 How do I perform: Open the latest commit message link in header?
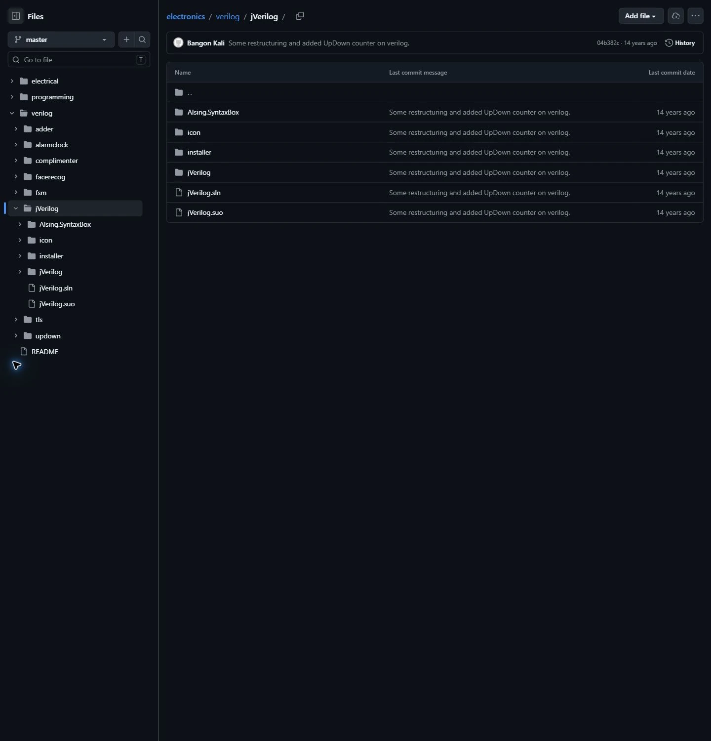pyautogui.click(x=319, y=43)
